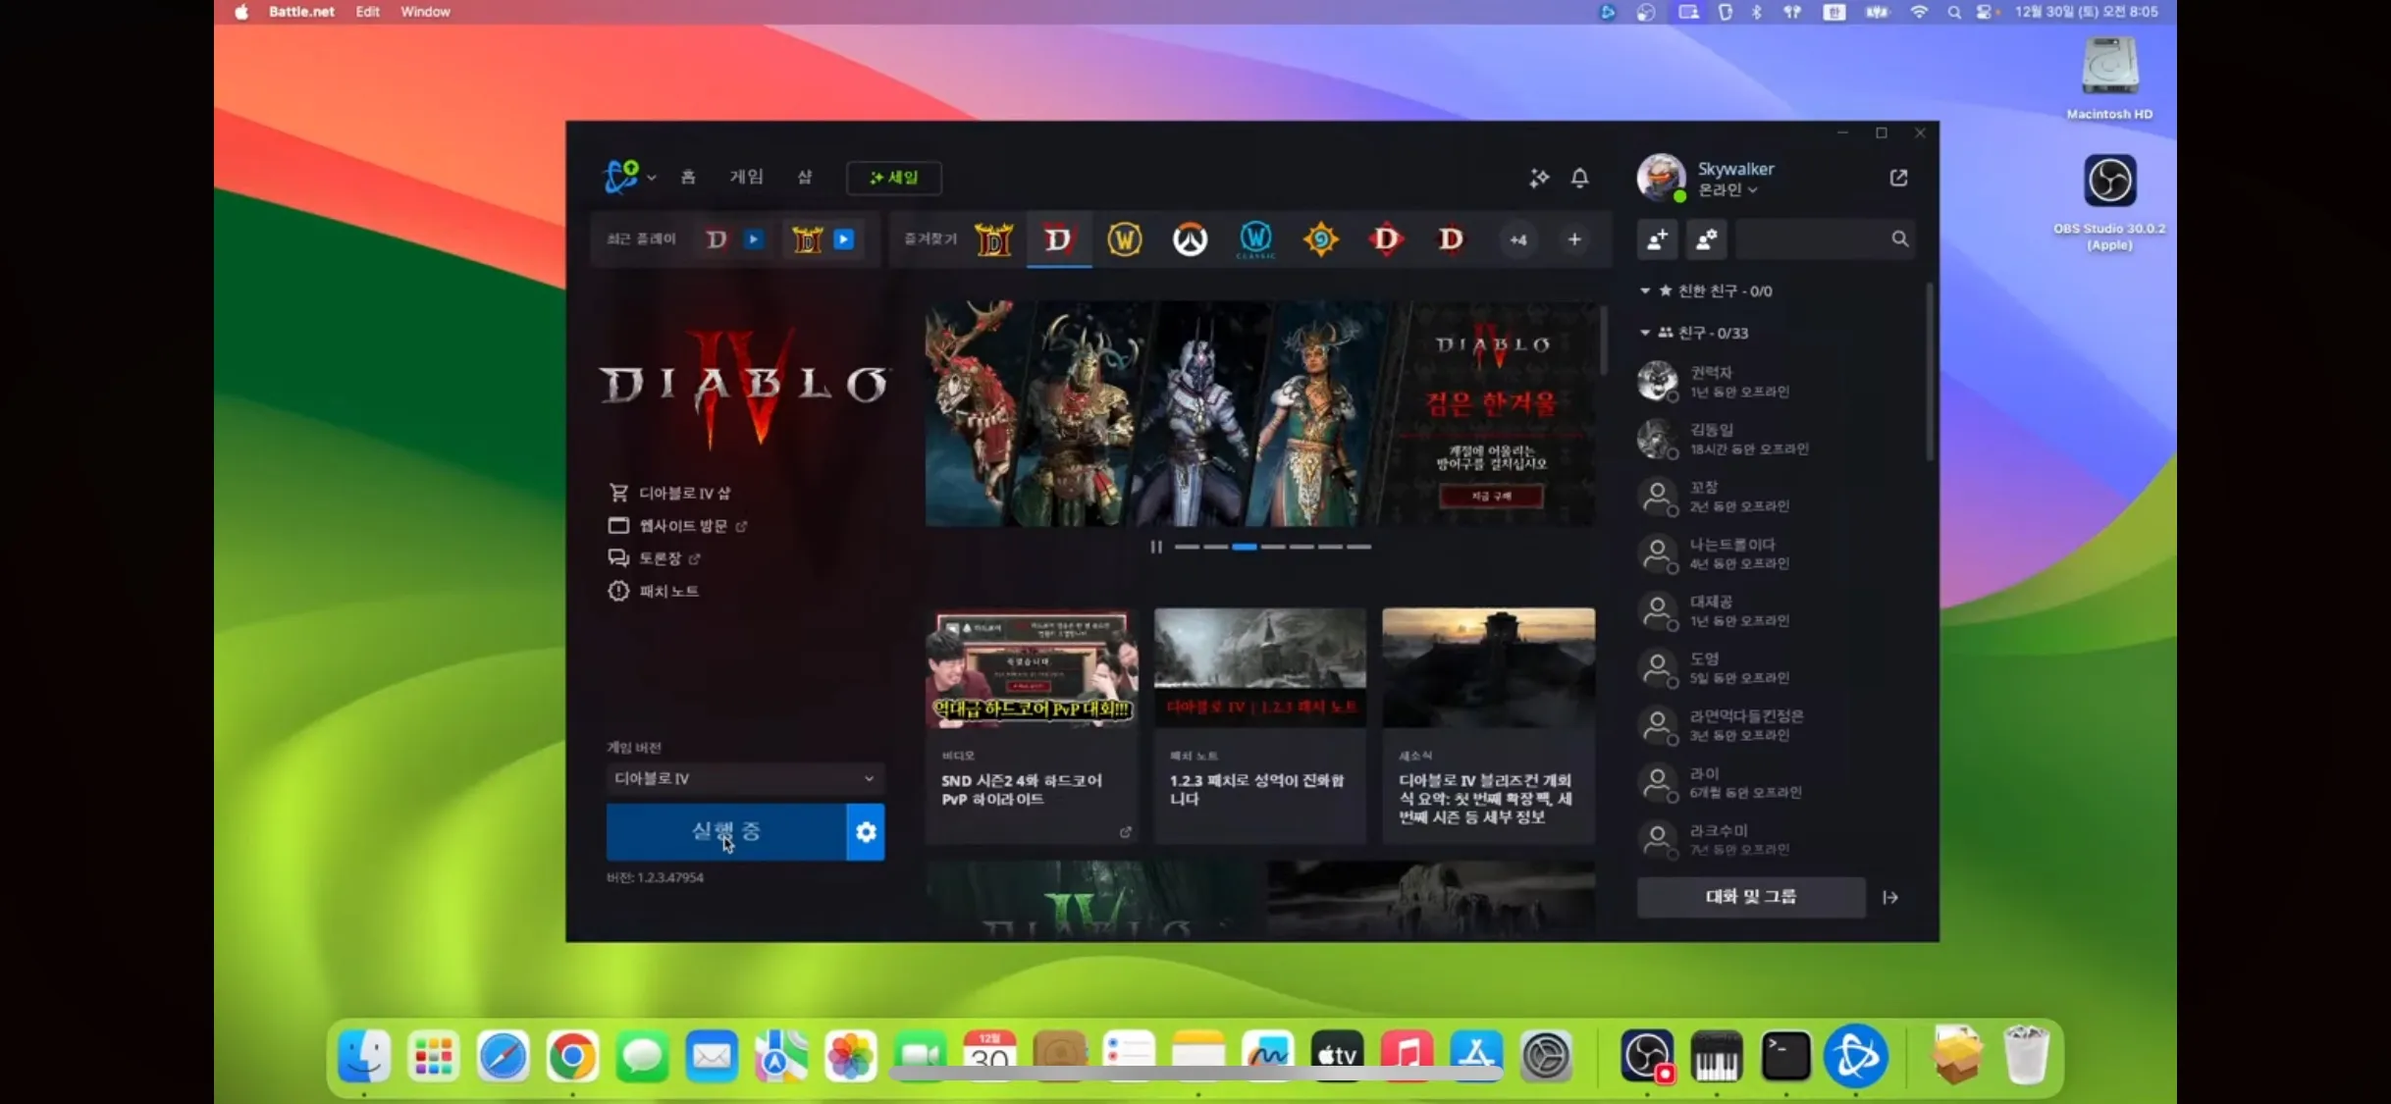Open the 게임 버전 디아블로 IV dropdown
The width and height of the screenshot is (2391, 1104).
coord(744,778)
